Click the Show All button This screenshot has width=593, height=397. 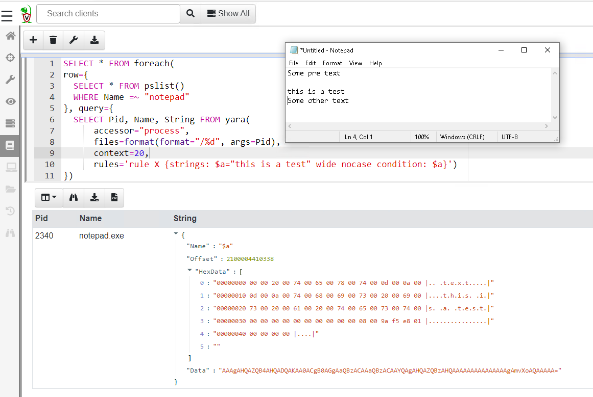click(x=228, y=14)
